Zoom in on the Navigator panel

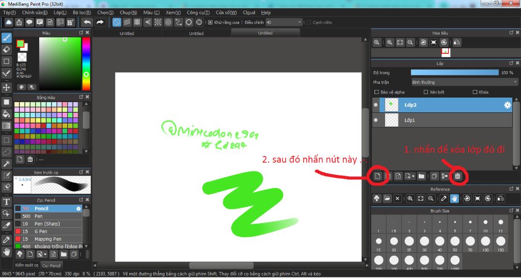[x=389, y=43]
